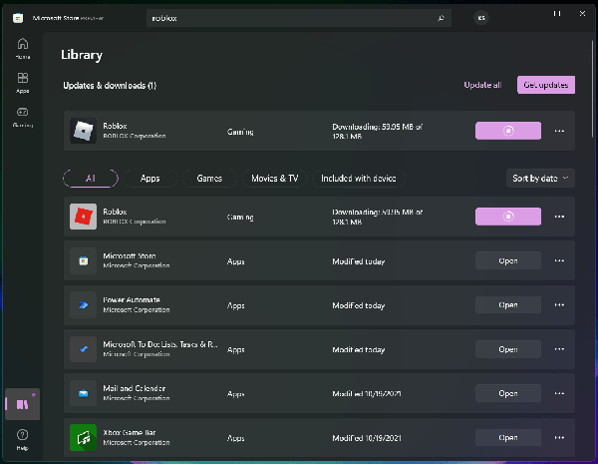The image size is (598, 464).
Task: Open more options for Roblox in library list
Action: tap(559, 217)
